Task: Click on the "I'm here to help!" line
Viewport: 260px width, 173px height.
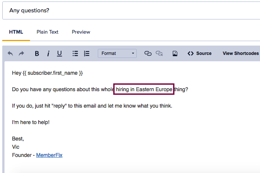Action: click(x=31, y=122)
